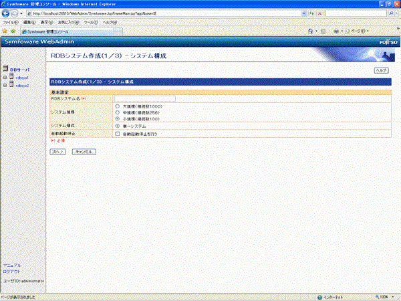The height and width of the screenshot is (301, 401).
Task: Click the rdbsys2 server icon
Action: (x=11, y=84)
